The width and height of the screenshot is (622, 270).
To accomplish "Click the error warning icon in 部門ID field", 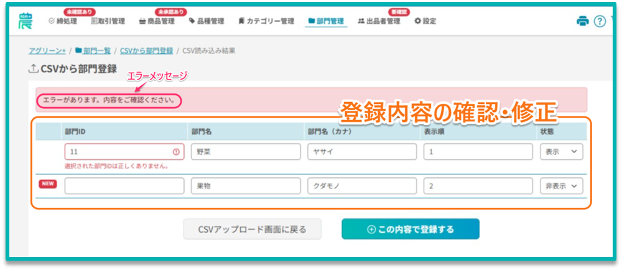I will [175, 152].
